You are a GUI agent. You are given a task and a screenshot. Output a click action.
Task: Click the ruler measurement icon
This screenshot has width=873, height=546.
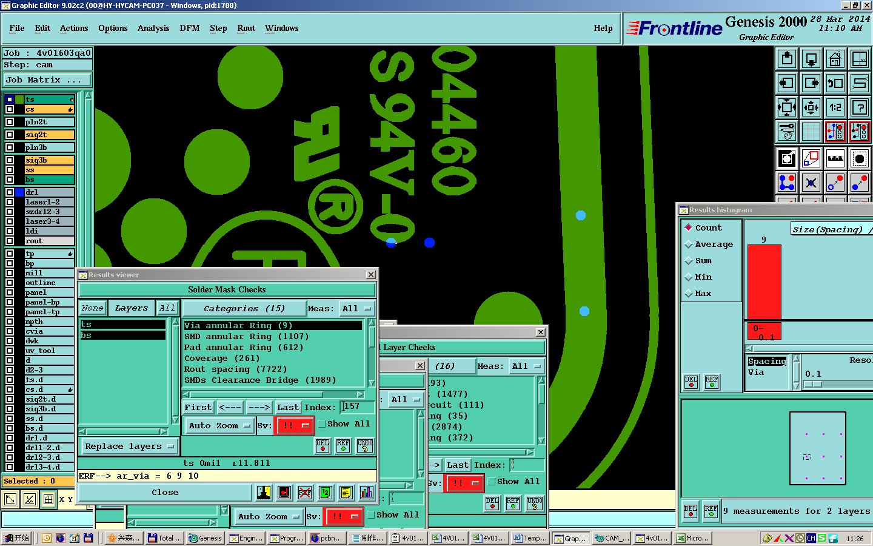coord(835,158)
